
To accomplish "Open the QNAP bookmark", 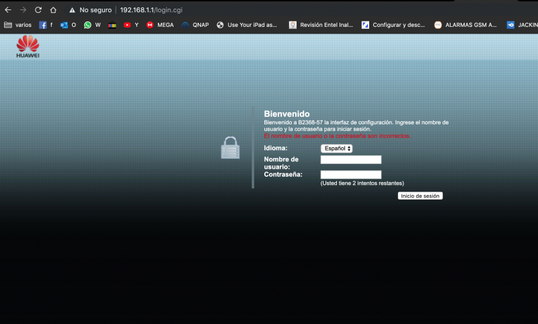I will [195, 25].
